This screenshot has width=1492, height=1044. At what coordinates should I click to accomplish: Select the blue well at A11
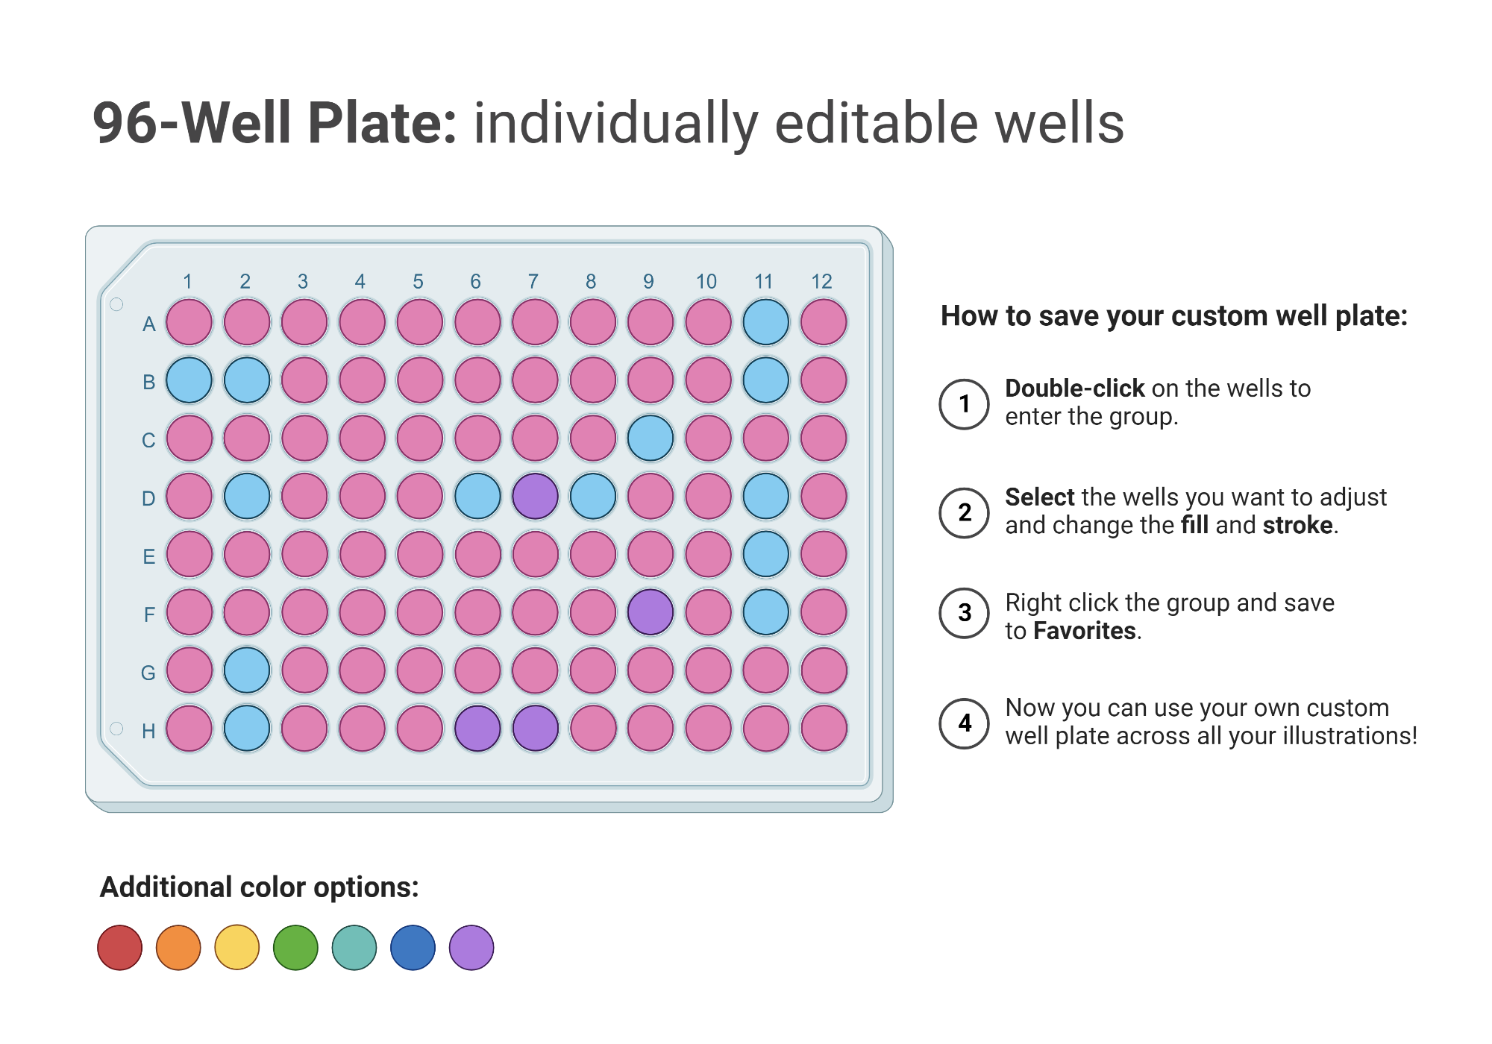(x=765, y=323)
